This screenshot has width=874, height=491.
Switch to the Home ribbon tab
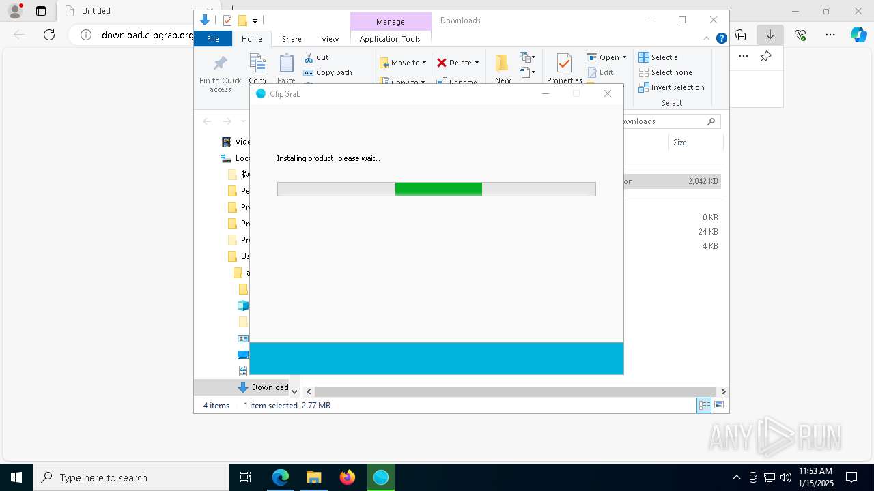tap(252, 39)
